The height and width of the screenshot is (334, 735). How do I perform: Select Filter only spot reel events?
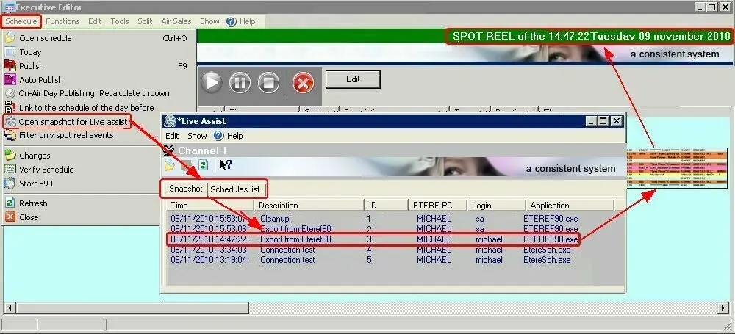66,135
